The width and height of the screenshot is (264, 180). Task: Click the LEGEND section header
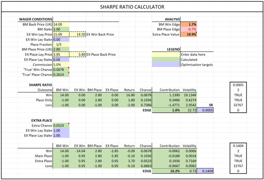point(173,49)
